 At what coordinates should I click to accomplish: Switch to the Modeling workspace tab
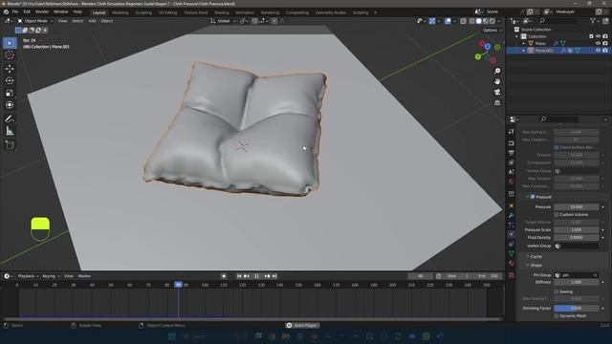tap(120, 12)
